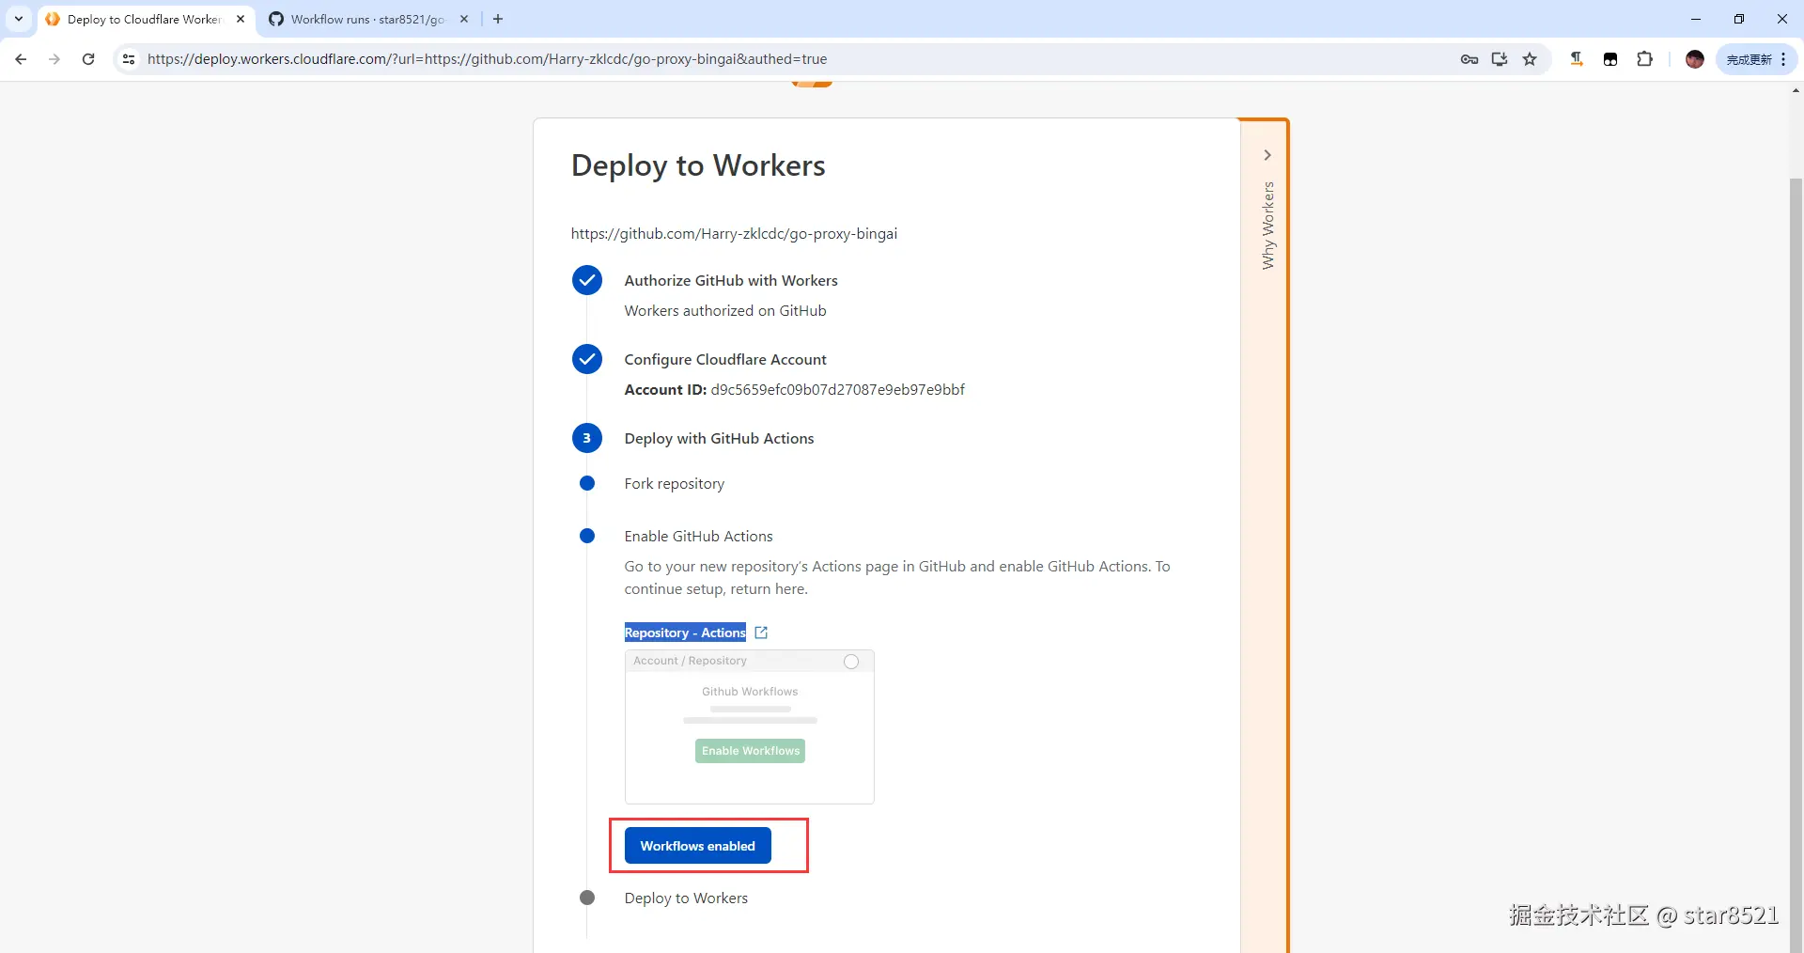Bookmark this page with the star icon
This screenshot has height=953, width=1804.
[1530, 59]
